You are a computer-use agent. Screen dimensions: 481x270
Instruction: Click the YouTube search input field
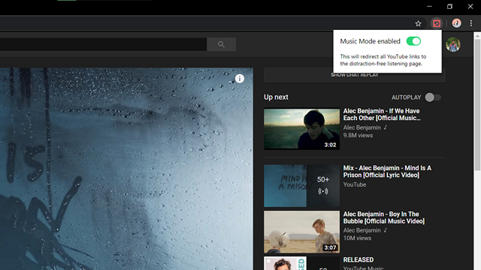click(x=103, y=44)
